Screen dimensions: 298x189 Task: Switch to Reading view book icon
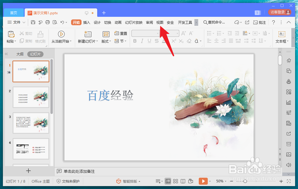[x=183, y=181]
